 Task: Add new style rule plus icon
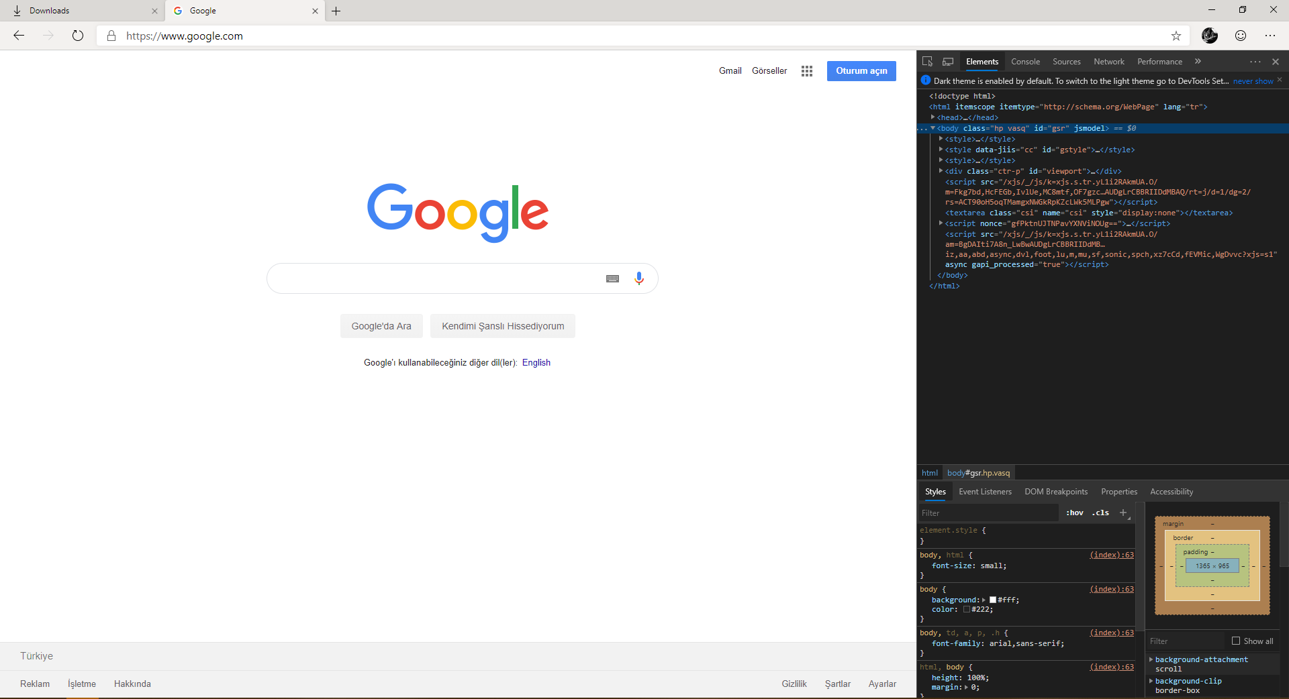pos(1123,513)
